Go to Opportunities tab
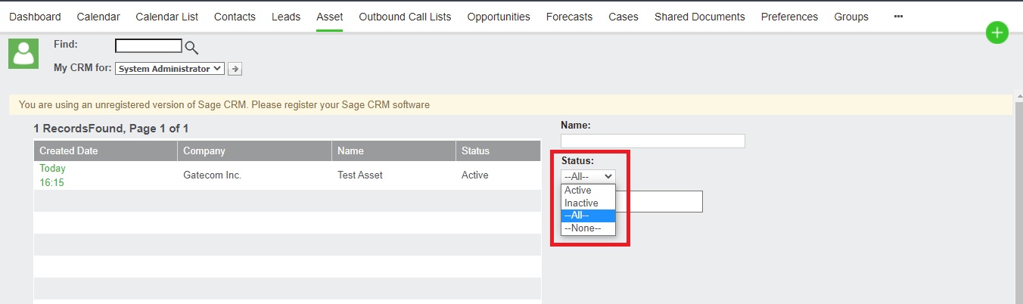Image resolution: width=1023 pixels, height=304 pixels. (499, 17)
